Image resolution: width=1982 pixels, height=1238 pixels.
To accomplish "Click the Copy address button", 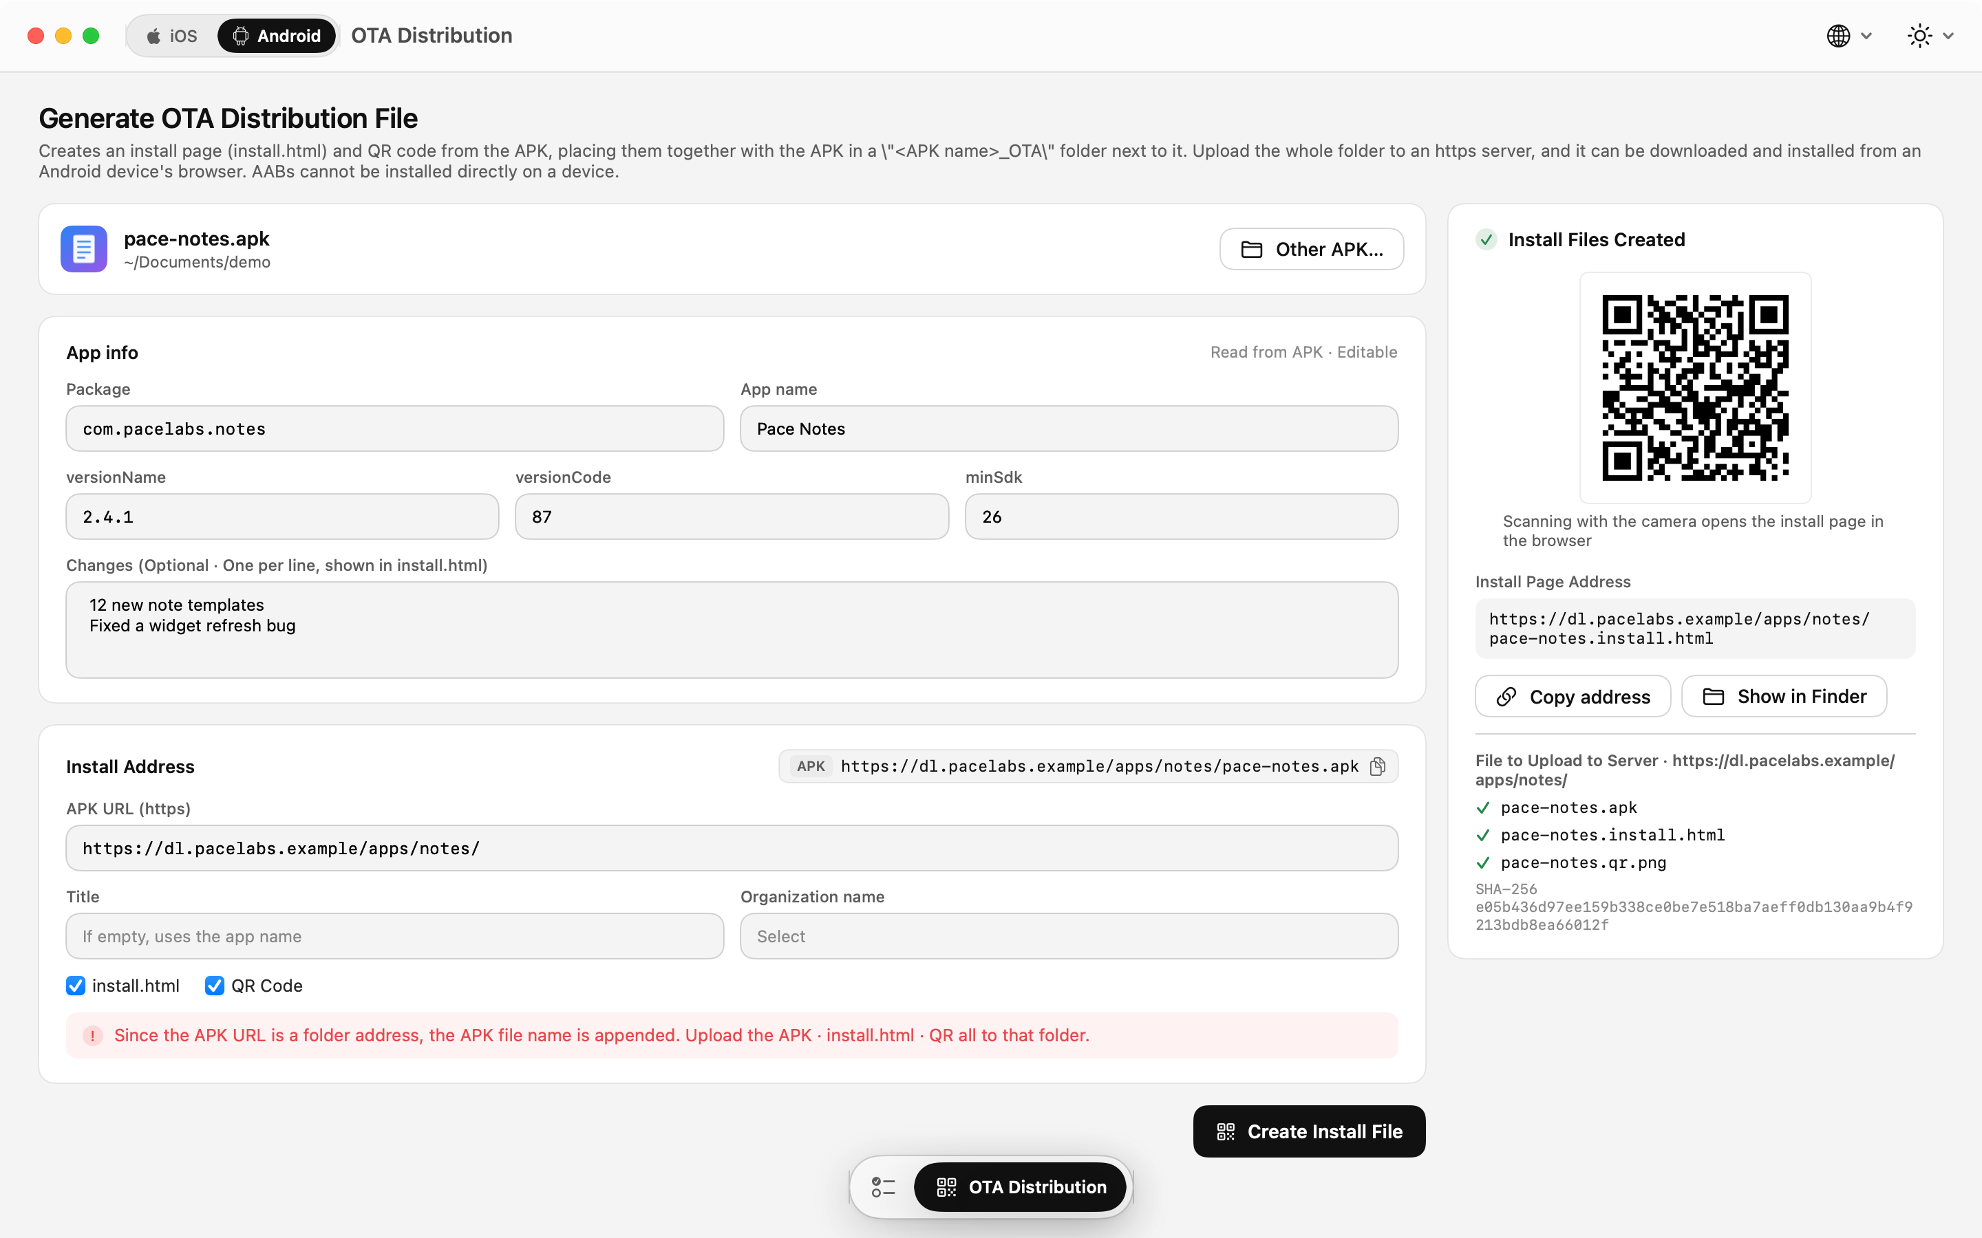I will [1573, 697].
